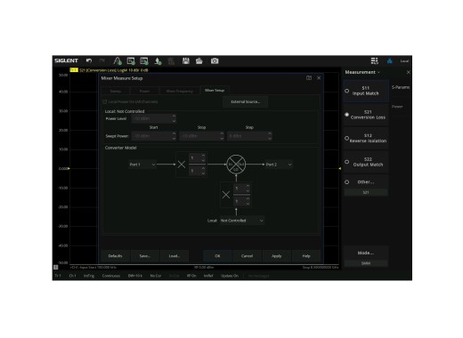This screenshot has width=463, height=338.
Task: Click the multiplier X symbol after Port 1
Action: (182, 165)
